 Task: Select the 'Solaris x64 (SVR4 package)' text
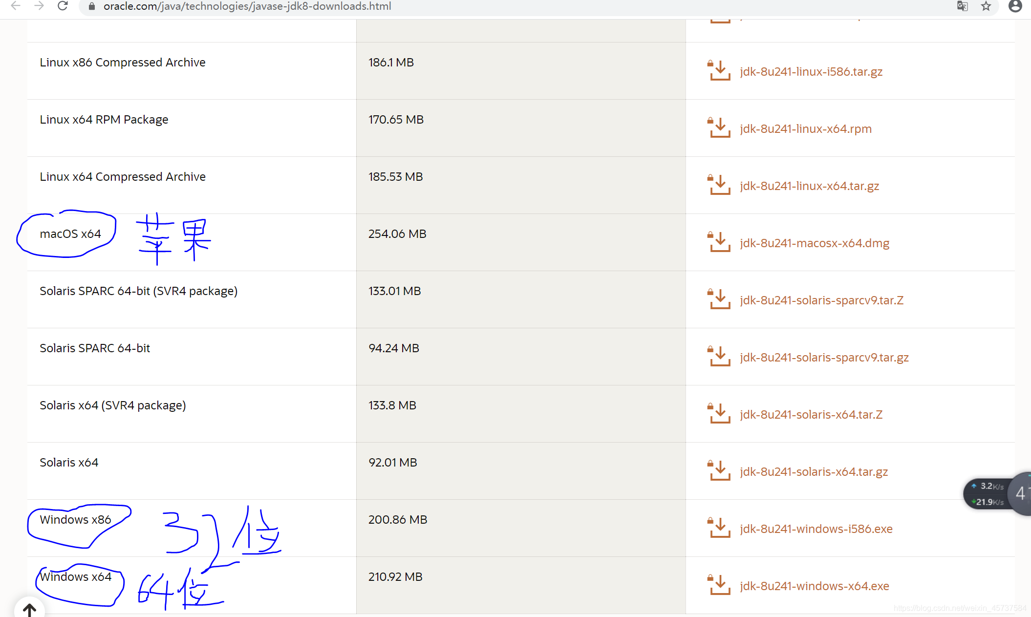tap(113, 405)
